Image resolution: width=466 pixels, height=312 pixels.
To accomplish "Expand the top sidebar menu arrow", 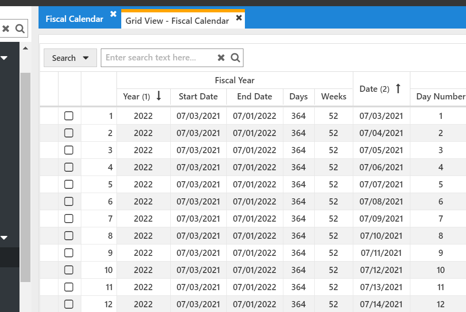I will 4,58.
